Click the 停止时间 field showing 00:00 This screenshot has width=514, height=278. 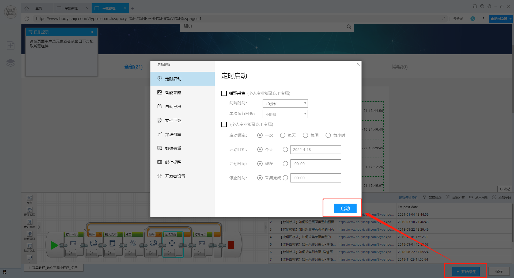coord(316,178)
